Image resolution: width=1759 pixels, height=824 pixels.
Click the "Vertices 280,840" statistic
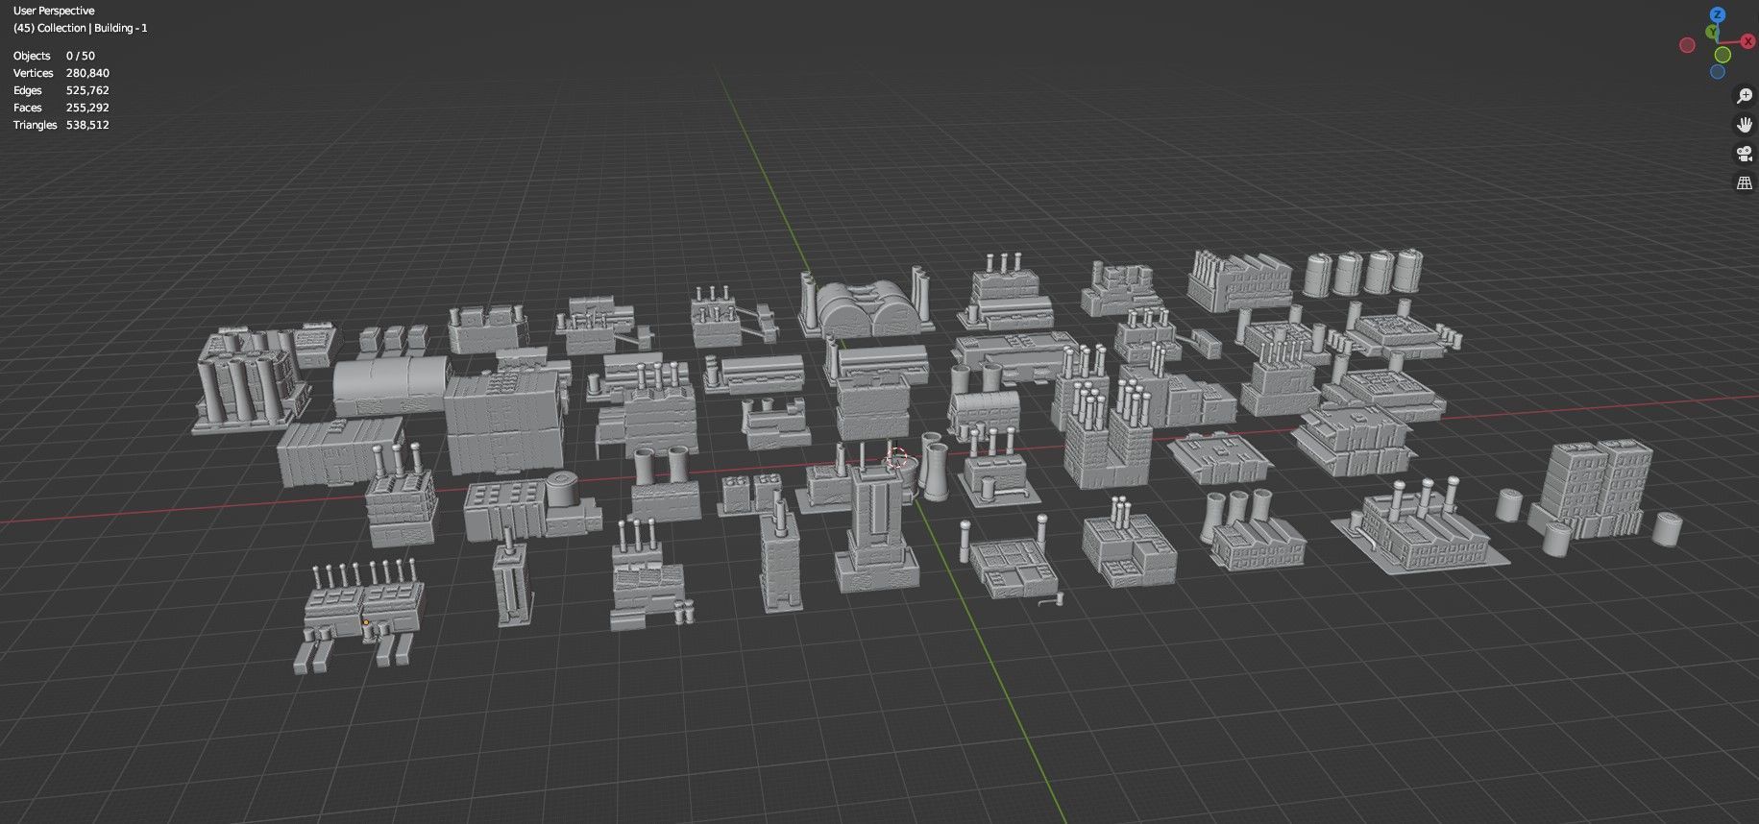(61, 73)
